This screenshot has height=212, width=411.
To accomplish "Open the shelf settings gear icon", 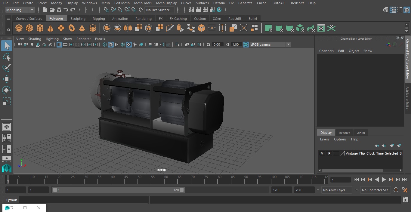I will (x=8, y=29).
